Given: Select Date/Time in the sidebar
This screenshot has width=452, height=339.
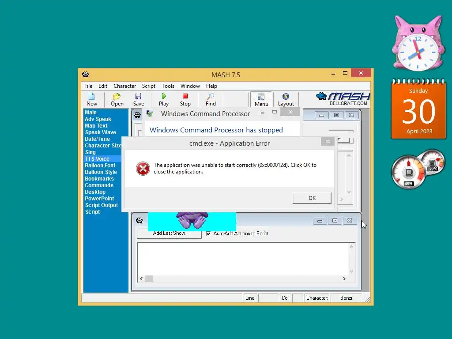Looking at the screenshot, I should (x=97, y=139).
